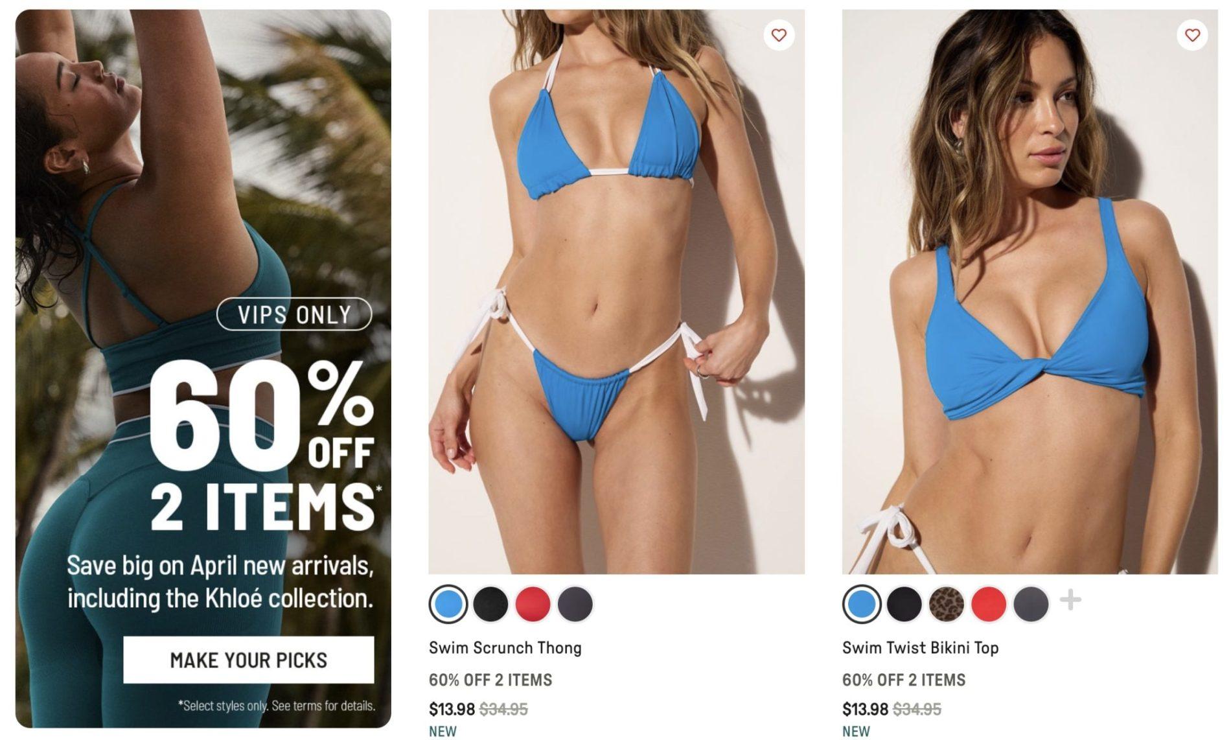Pick red swatch for Swim Twist Bikini Top
Screen dimensions: 1231x740
(988, 604)
